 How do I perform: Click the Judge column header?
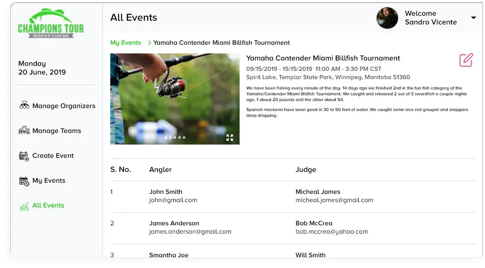click(306, 169)
